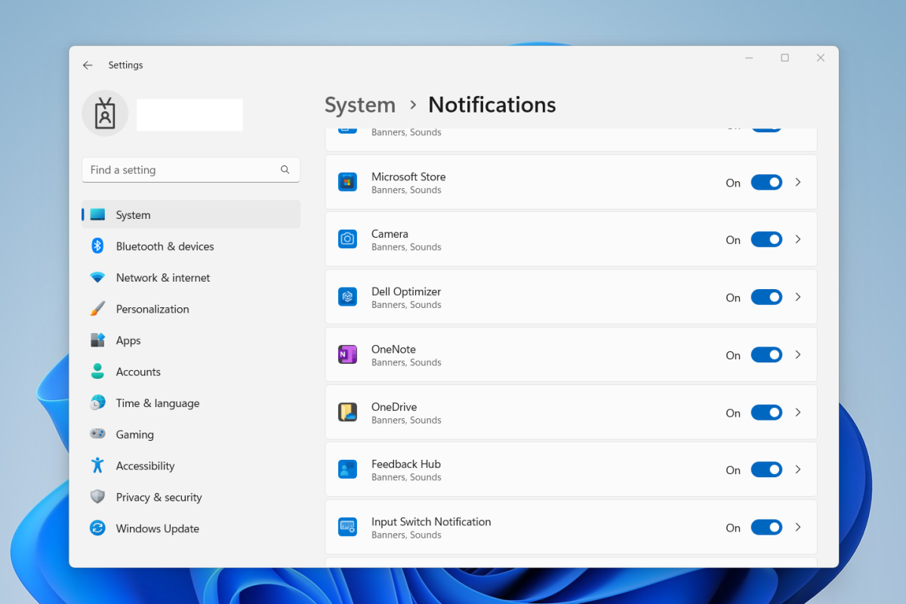
Task: Click the Find a setting search box
Action: (190, 170)
